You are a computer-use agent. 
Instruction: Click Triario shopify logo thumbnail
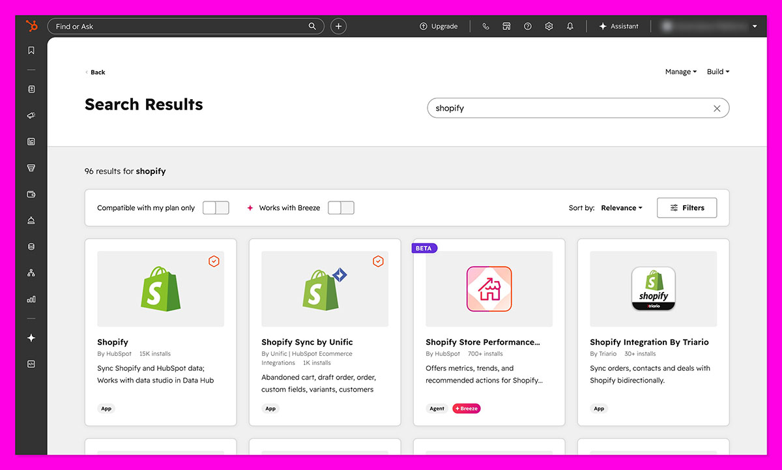click(x=653, y=289)
